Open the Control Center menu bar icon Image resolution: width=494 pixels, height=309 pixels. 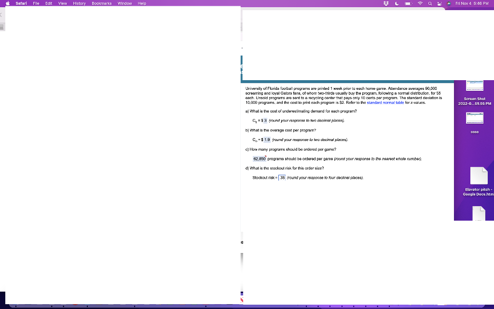(x=439, y=3)
